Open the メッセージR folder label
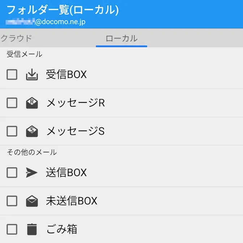 tap(76, 103)
